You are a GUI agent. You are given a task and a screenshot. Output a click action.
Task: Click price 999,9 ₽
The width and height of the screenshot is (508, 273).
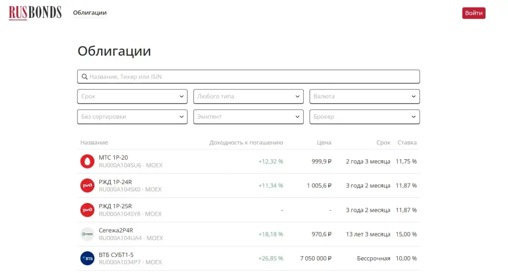coord(321,161)
